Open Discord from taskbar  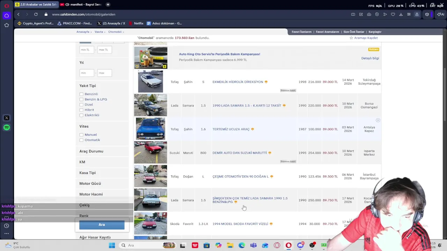300,245
